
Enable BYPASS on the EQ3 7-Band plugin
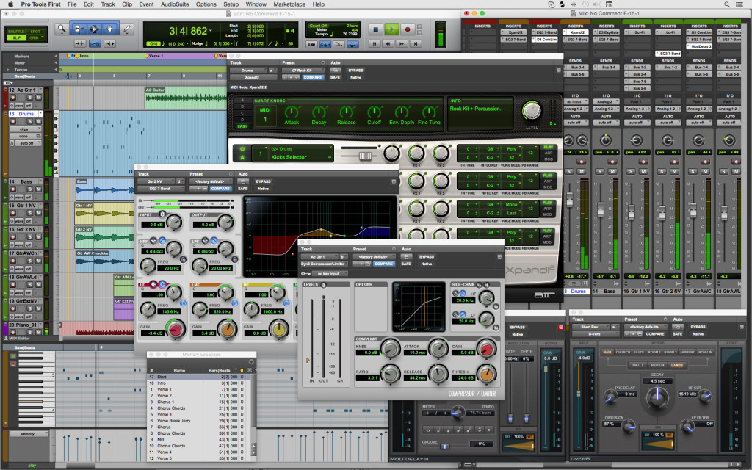[x=264, y=181]
